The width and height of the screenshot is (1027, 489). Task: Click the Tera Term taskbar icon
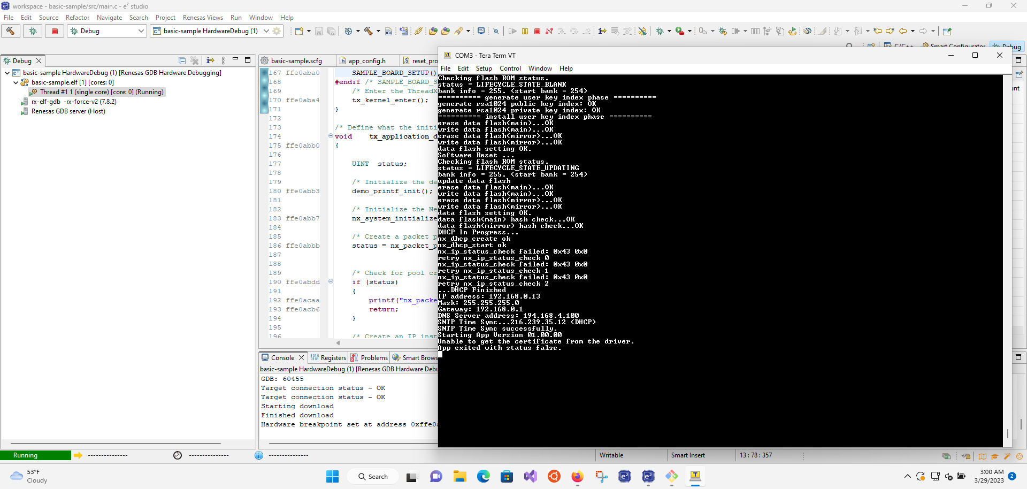coord(695,476)
